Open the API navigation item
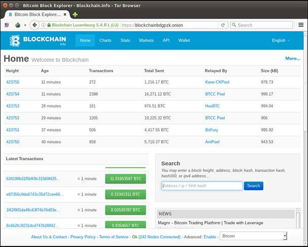 [166, 40]
